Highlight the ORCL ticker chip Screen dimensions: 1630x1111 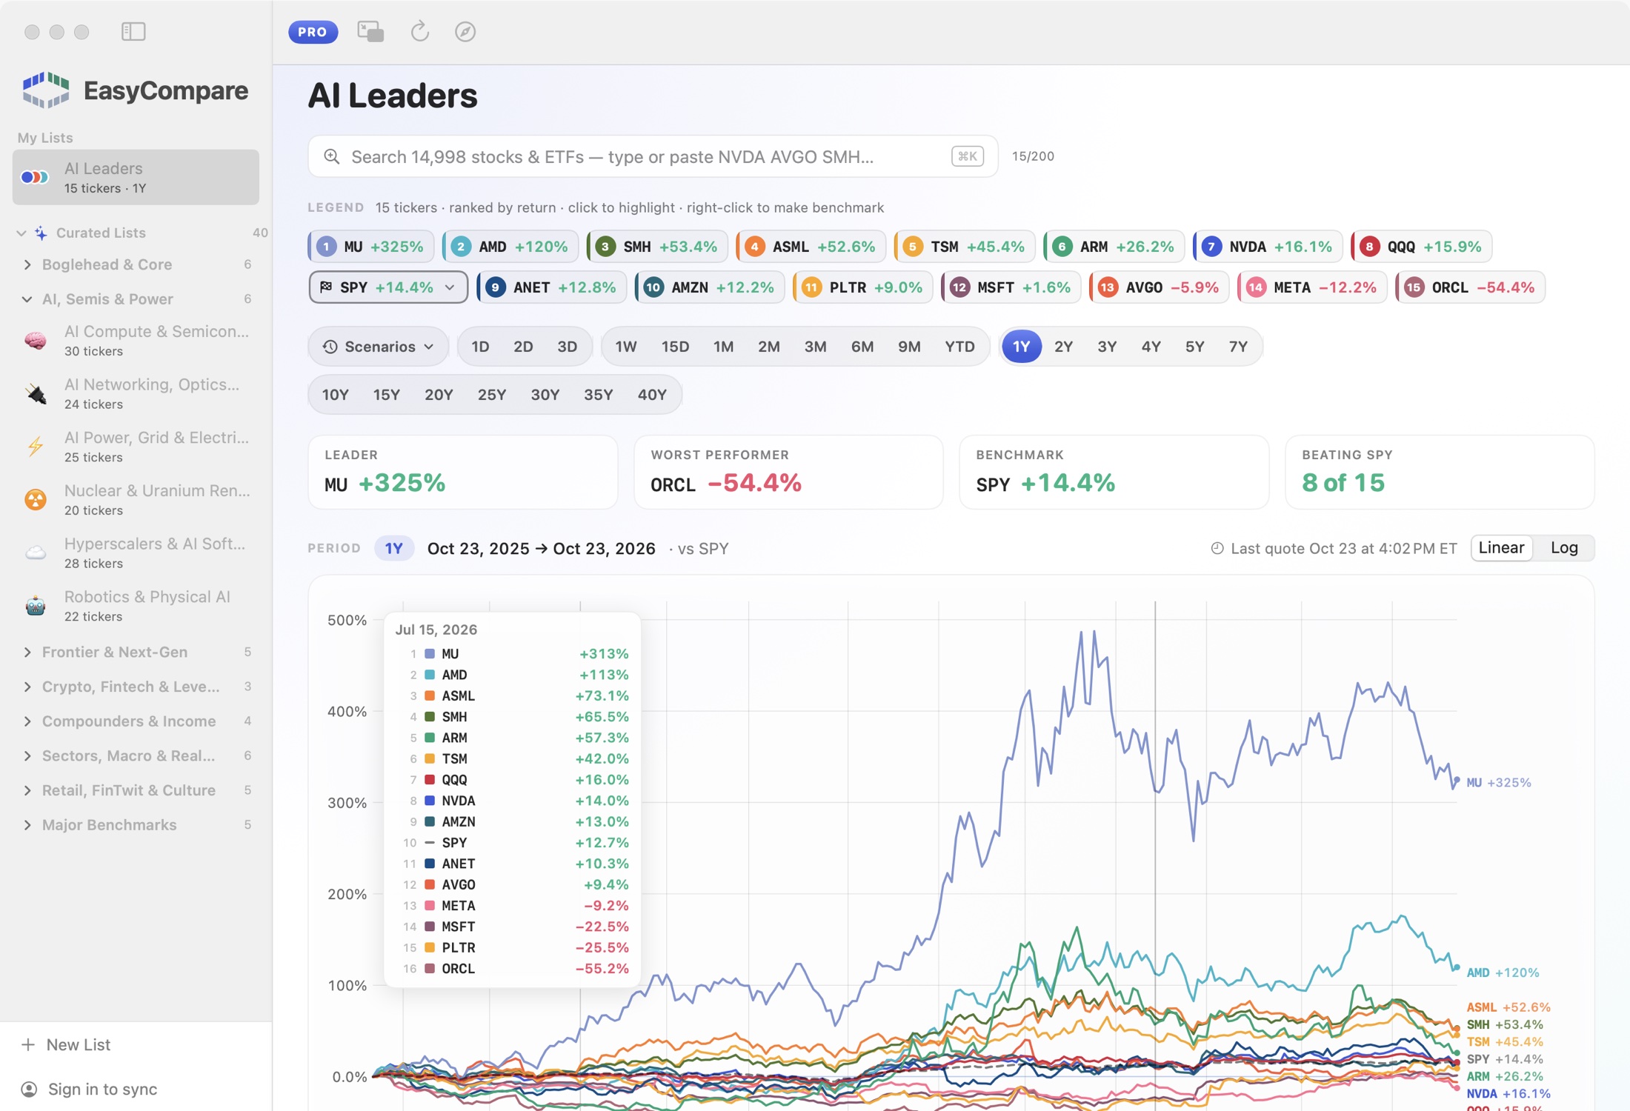pos(1470,287)
